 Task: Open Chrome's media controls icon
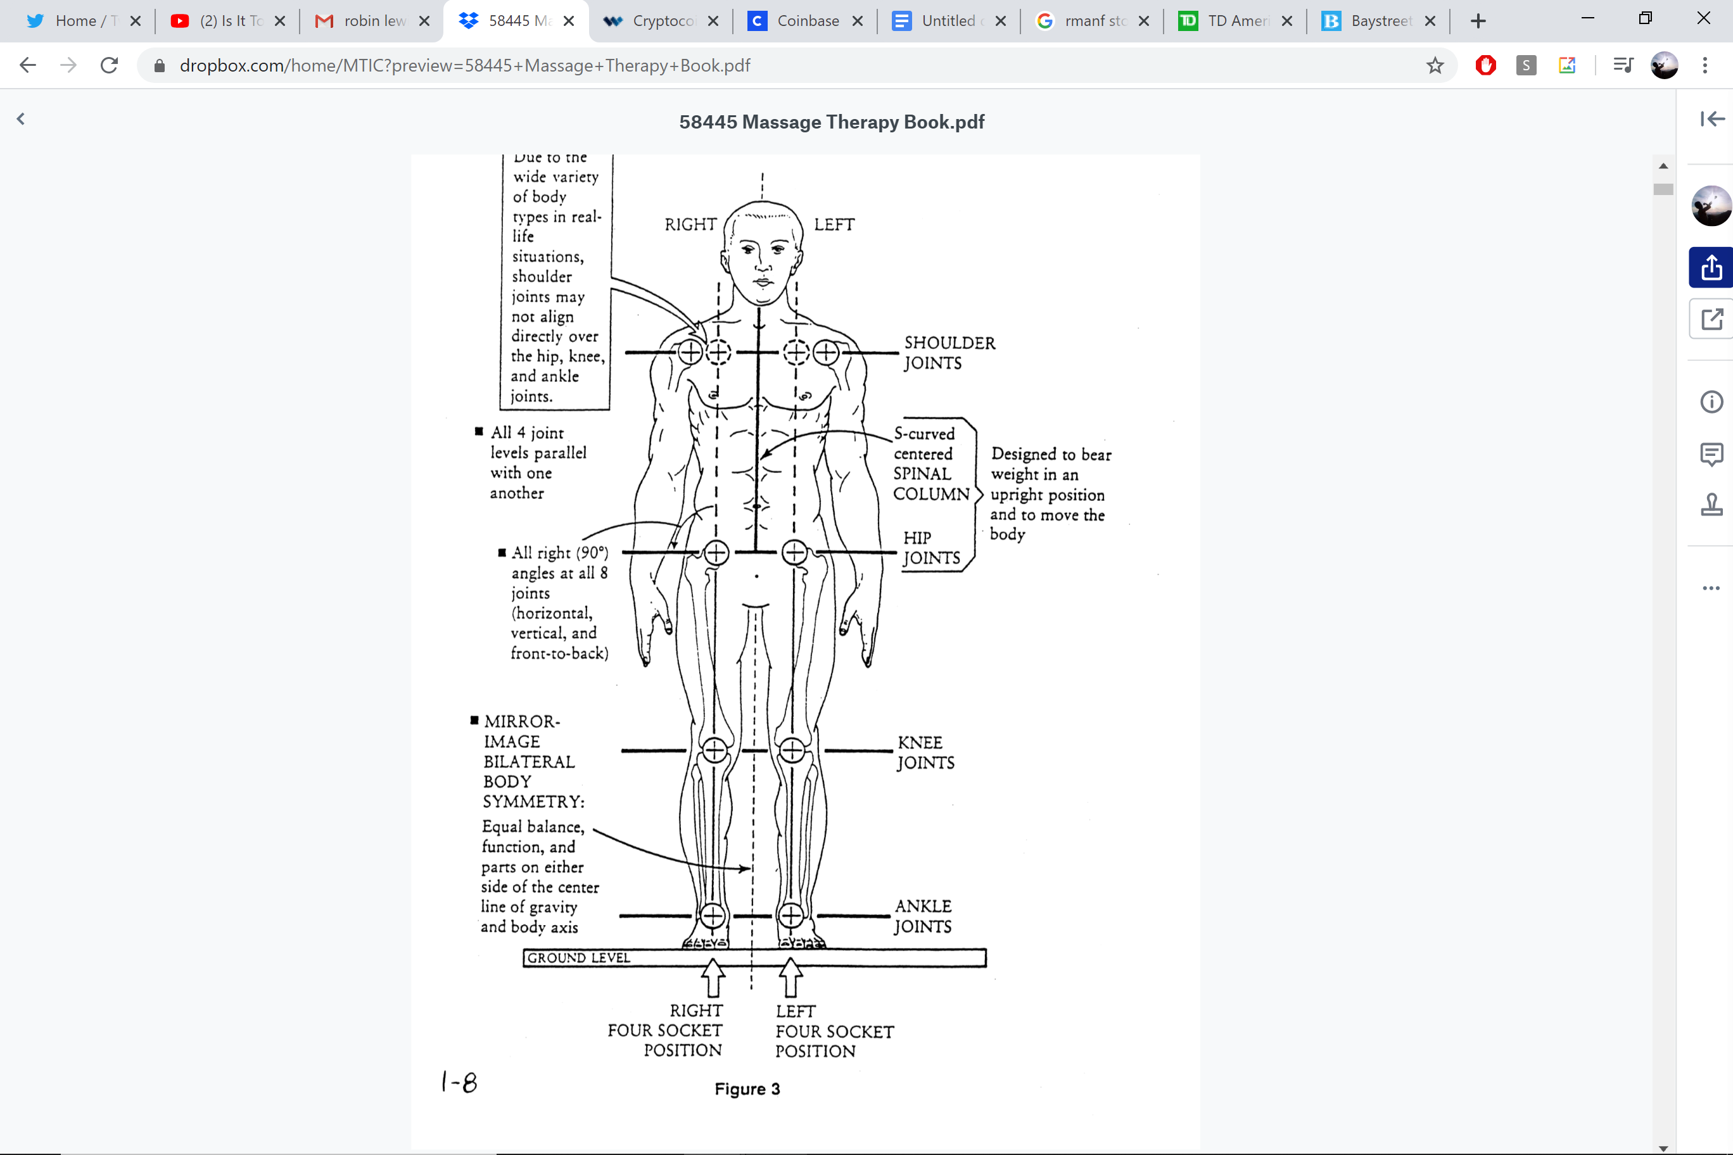(x=1623, y=65)
